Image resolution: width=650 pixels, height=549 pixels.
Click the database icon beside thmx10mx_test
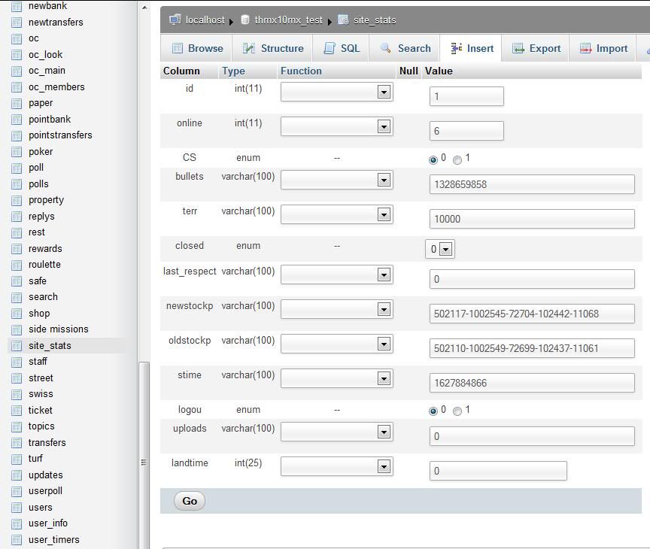pyautogui.click(x=245, y=20)
